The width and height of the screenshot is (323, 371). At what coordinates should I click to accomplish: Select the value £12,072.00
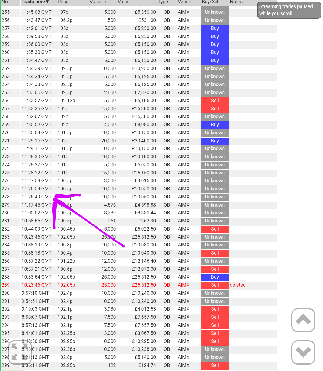pos(144,269)
